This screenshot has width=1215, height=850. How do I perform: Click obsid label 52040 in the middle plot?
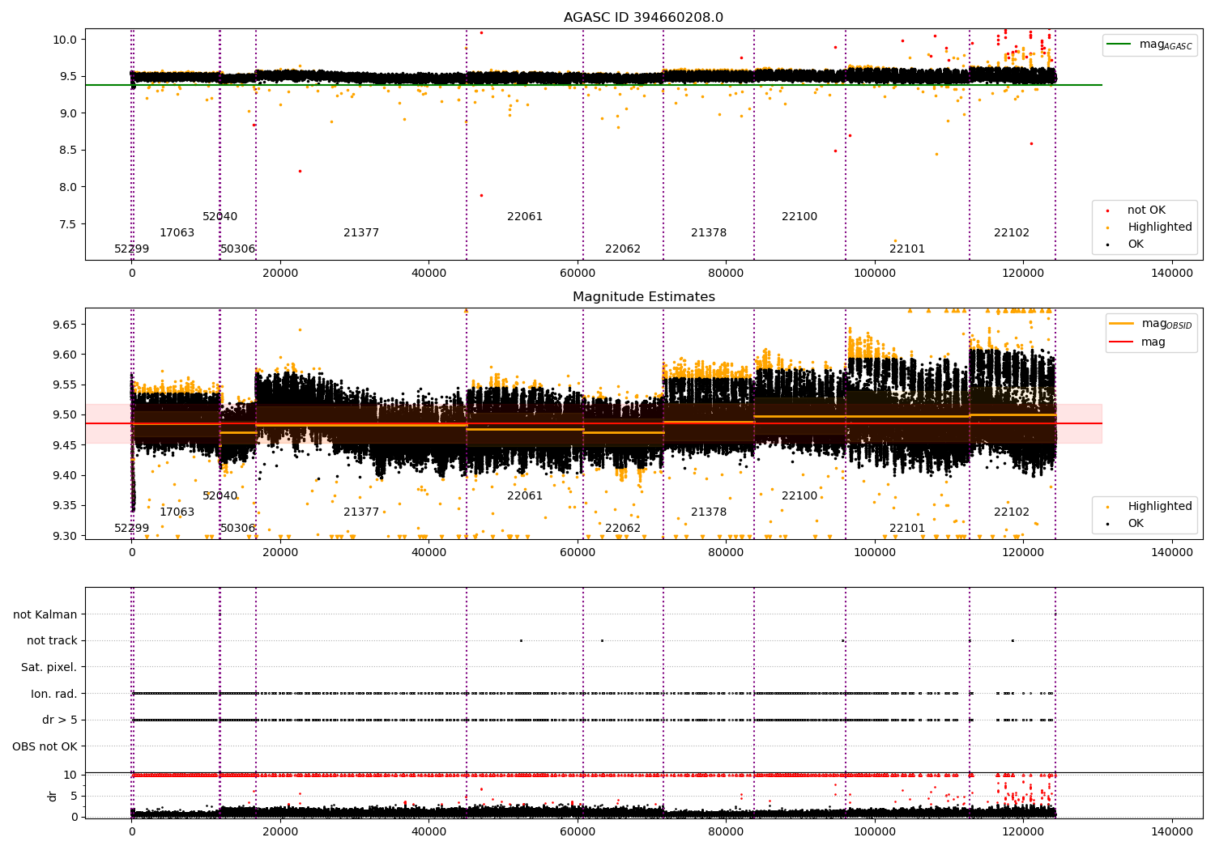point(220,495)
